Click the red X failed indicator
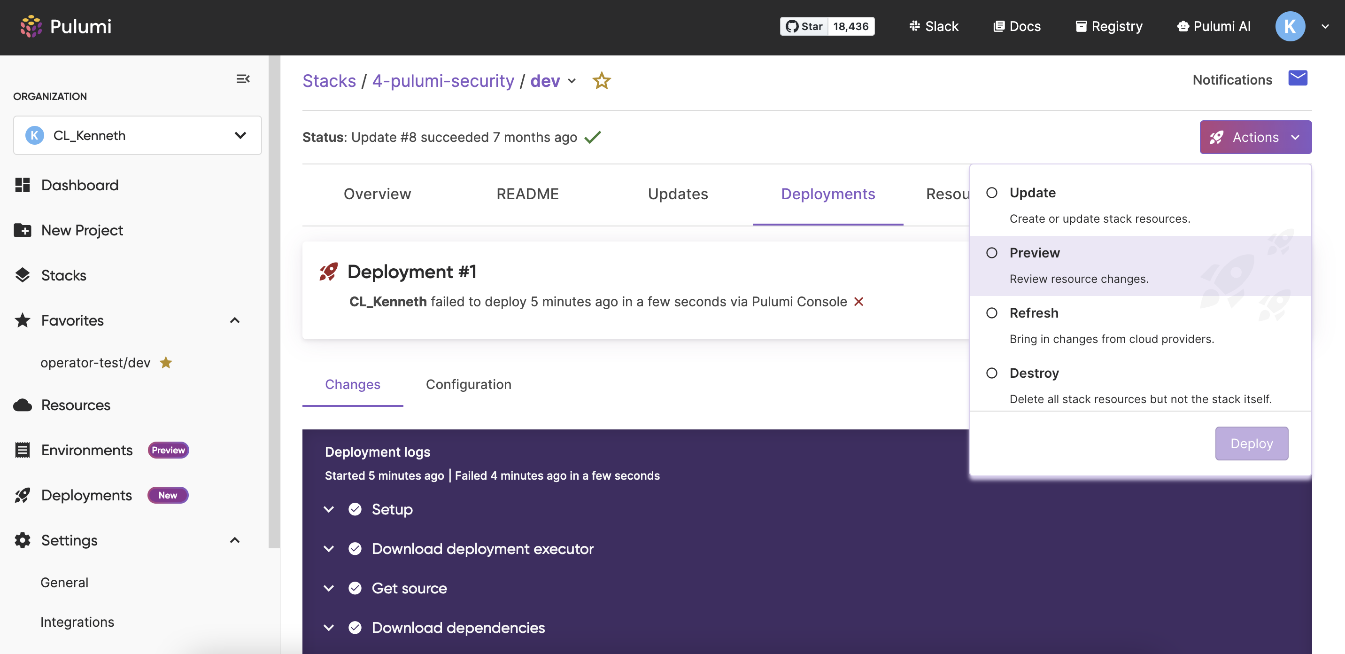Screen dimensions: 1345x654 (858, 302)
